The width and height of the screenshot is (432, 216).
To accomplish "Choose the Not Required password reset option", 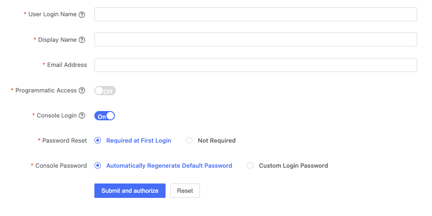I will pos(189,141).
